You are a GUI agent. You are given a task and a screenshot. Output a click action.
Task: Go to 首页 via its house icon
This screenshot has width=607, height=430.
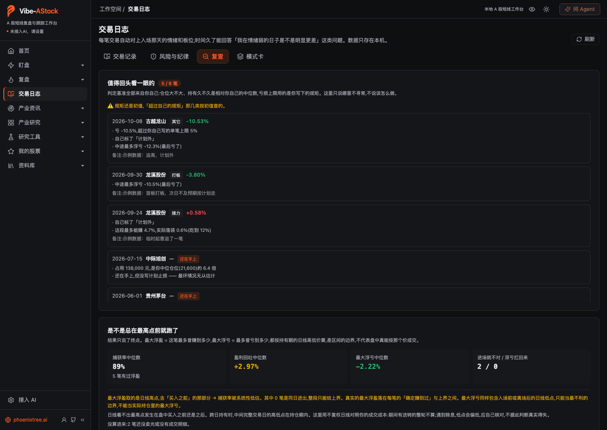[11, 51]
